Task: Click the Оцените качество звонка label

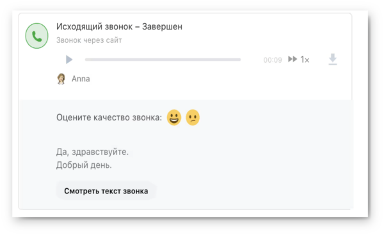Action: coord(109,117)
